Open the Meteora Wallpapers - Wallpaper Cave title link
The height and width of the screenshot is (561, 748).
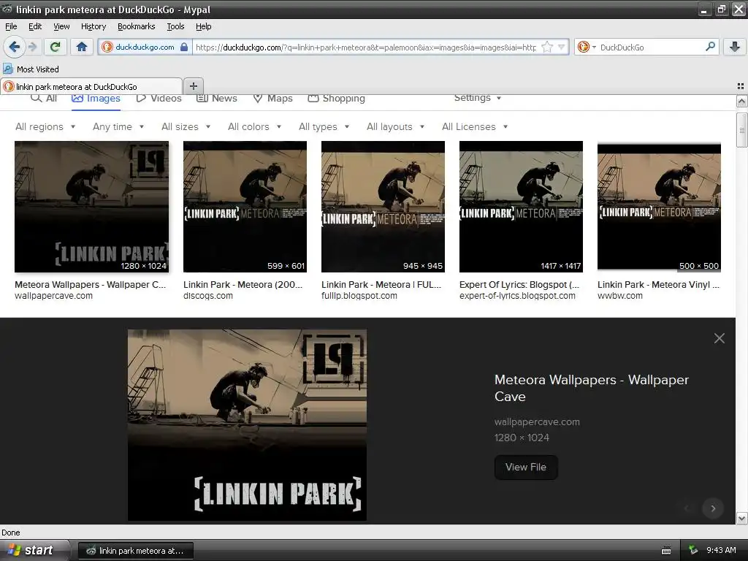click(592, 388)
